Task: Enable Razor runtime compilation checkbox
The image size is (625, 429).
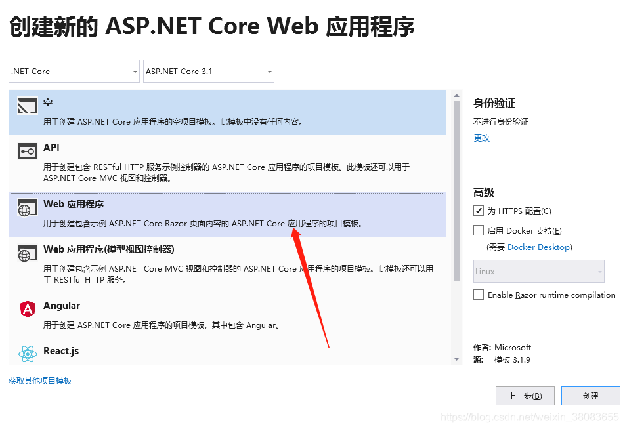Action: tap(479, 295)
